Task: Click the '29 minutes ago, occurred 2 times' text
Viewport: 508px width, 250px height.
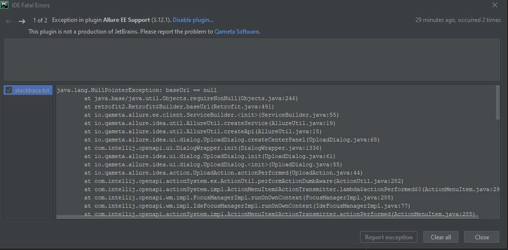Action: click(x=458, y=20)
